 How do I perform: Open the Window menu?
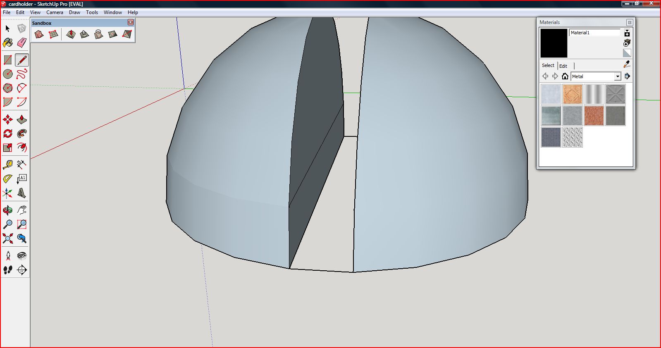pos(112,12)
